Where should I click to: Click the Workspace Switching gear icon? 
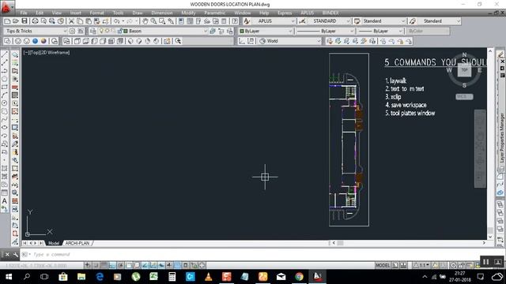tap(453, 266)
